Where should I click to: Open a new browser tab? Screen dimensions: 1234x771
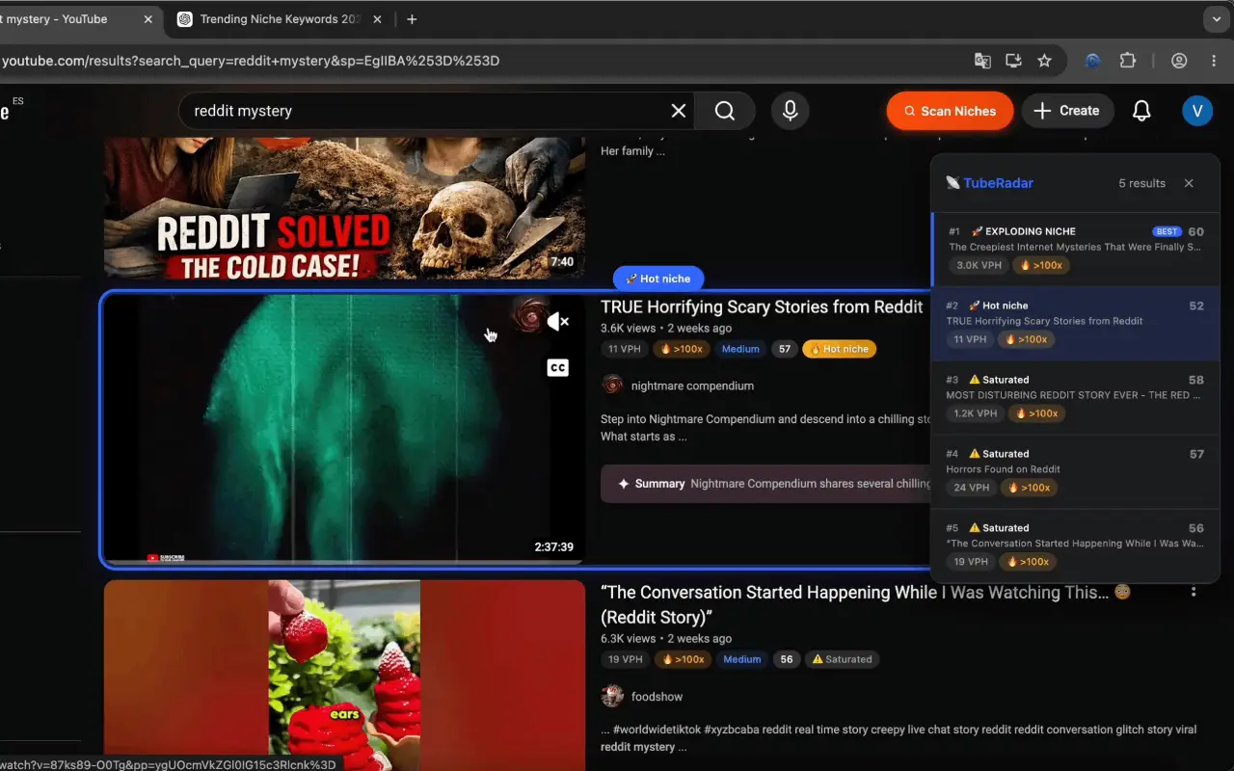point(412,19)
